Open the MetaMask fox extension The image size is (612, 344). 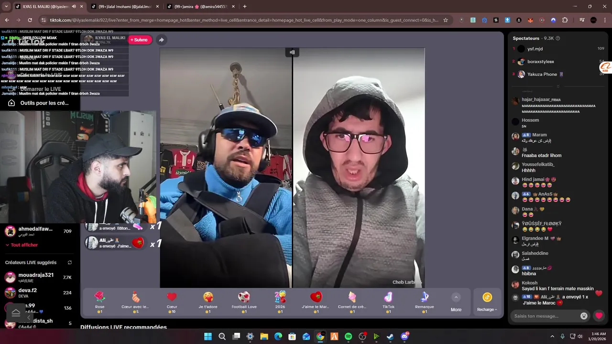point(530,20)
